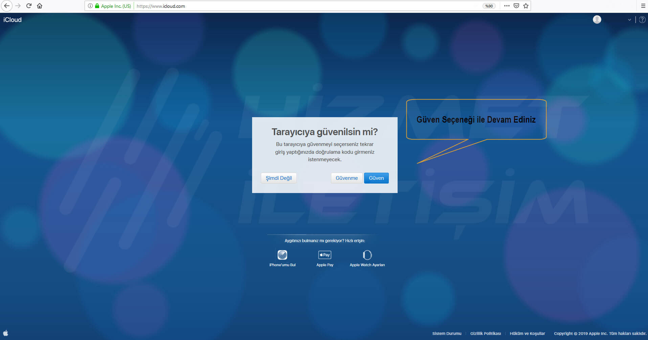Screen dimensions: 648x340
Task: Save page to Pocket icon
Action: (516, 6)
